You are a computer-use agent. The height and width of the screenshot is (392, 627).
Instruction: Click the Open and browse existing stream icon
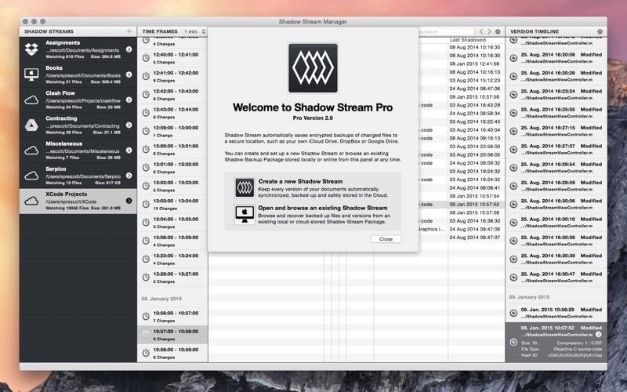245,214
